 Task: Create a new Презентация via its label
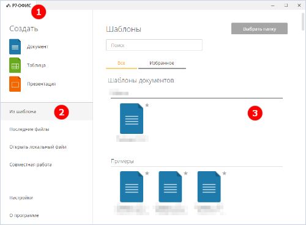point(42,84)
